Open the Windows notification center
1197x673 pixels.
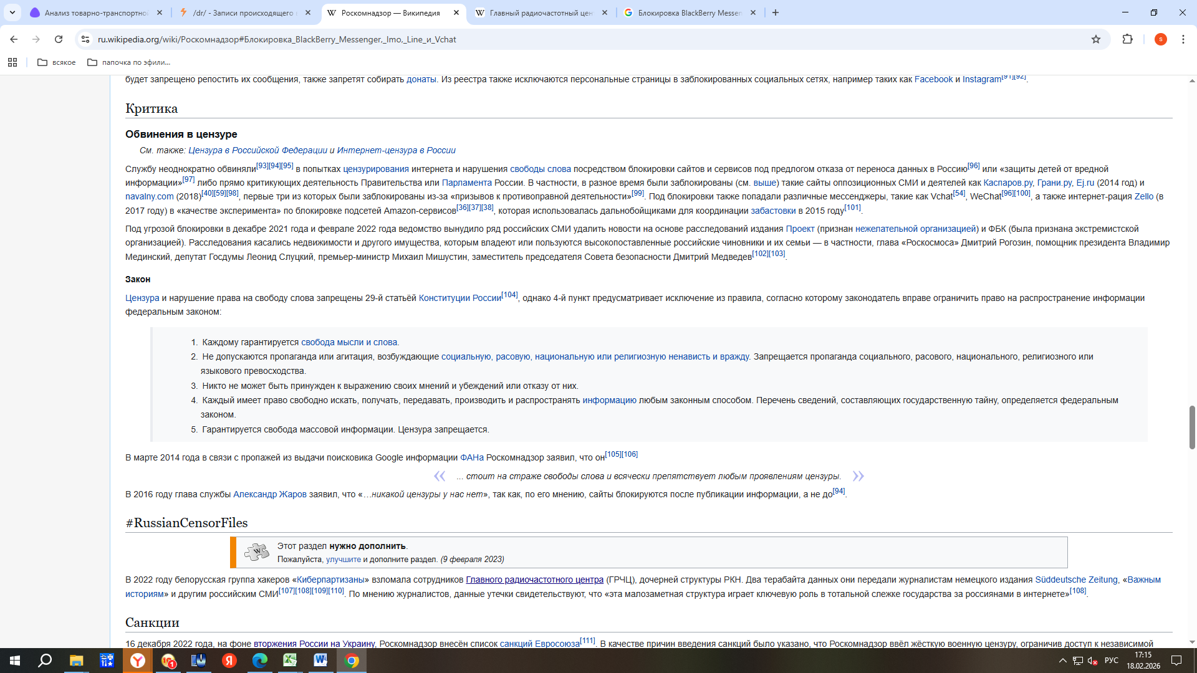1176,661
